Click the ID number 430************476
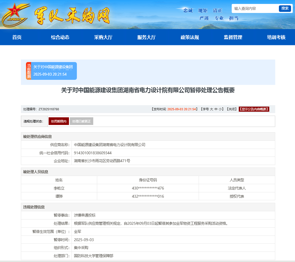Image resolution: width=295 pixels, height=262 pixels. [148, 188]
